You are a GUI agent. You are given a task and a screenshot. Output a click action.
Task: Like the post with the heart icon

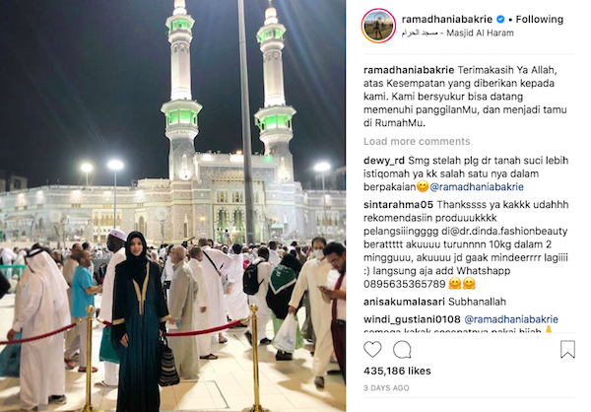point(372,349)
